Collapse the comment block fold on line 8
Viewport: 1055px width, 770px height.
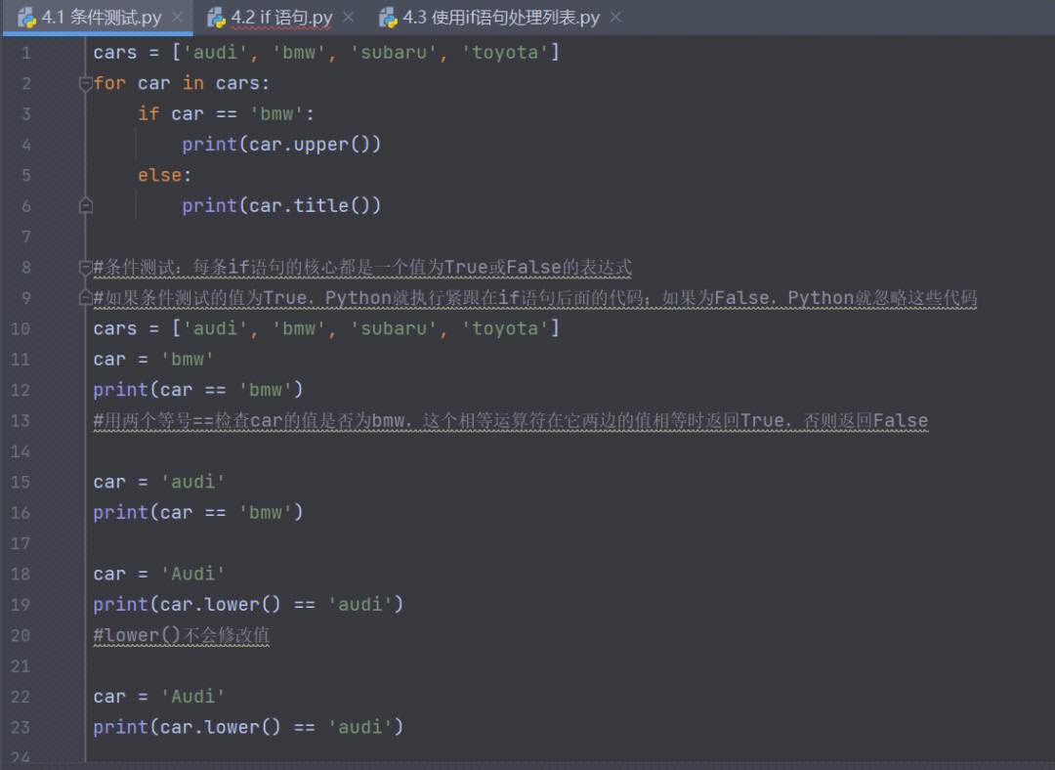point(85,267)
